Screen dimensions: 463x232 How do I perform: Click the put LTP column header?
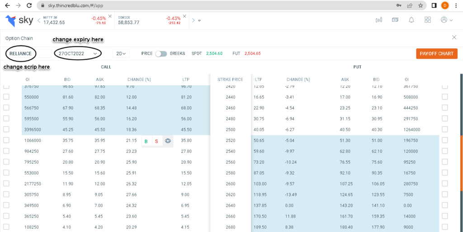point(258,79)
